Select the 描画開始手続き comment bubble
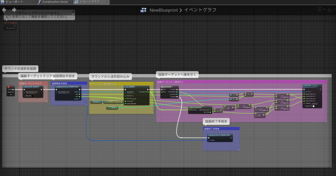 pos(64,76)
